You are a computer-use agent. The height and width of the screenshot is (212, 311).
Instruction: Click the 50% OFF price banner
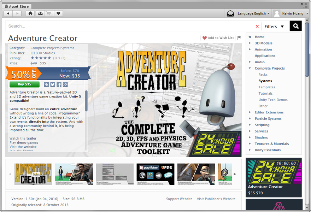48,73
